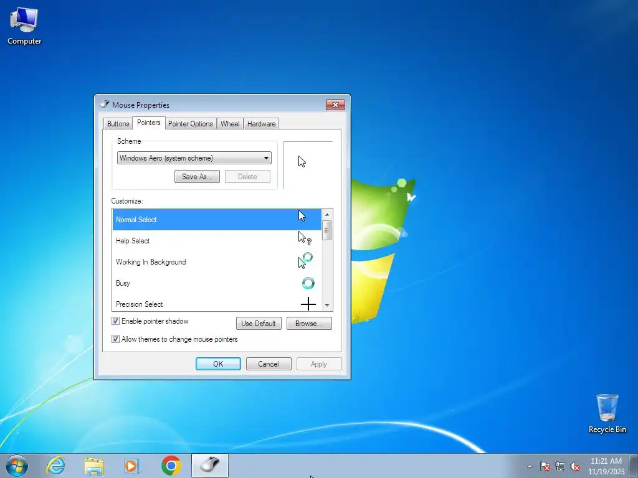Open muted volume tray icon
Viewport: 638px width, 478px height.
tap(575, 466)
